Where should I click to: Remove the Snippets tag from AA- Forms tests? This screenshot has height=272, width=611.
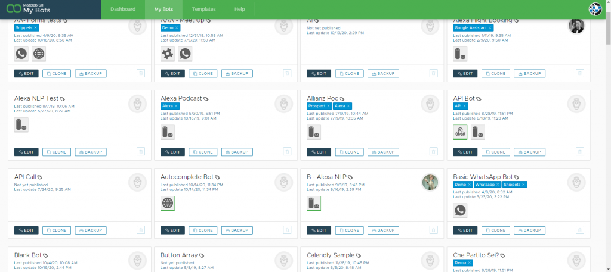(35, 28)
